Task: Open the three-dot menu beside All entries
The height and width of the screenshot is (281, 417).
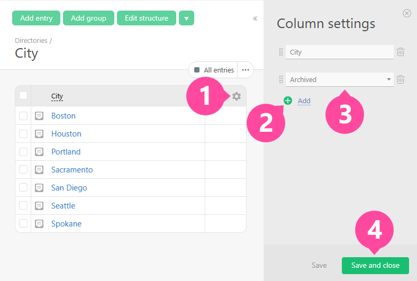Action: [245, 70]
